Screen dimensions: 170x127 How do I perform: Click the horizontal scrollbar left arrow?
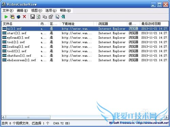pyautogui.click(x=3, y=117)
